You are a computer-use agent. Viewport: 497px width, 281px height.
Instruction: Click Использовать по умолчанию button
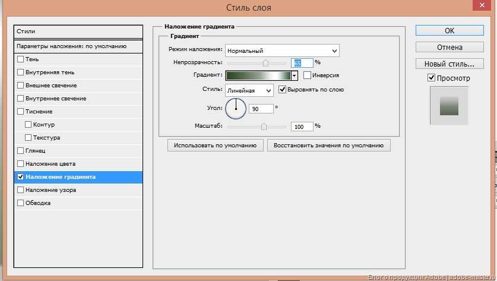215,145
